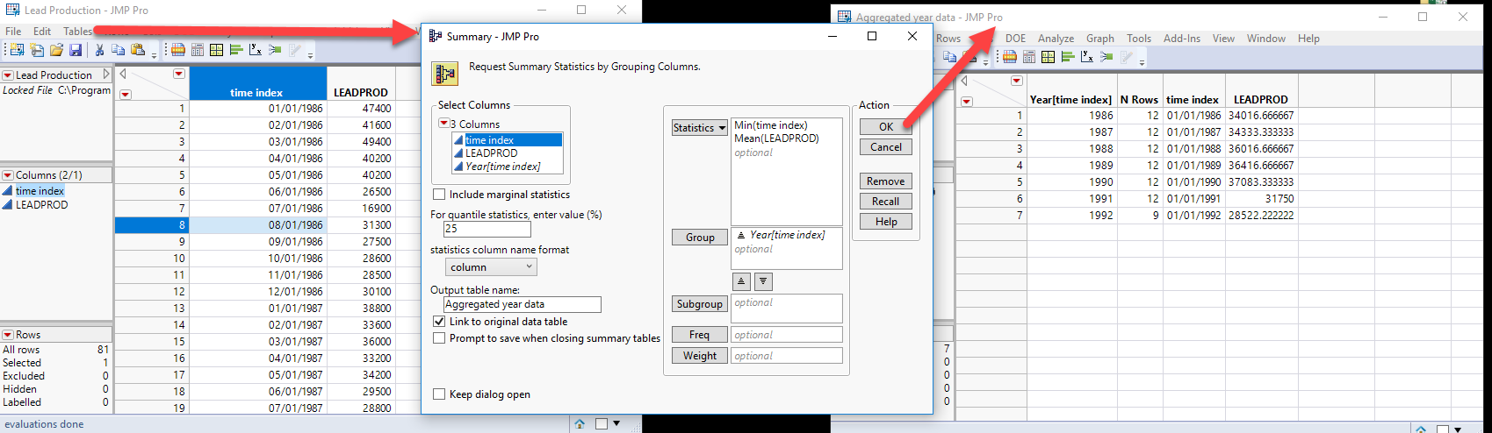This screenshot has width=1492, height=433.
Task: Click Graph Builder icon in Aggregated year data toolbar
Action: (1048, 57)
